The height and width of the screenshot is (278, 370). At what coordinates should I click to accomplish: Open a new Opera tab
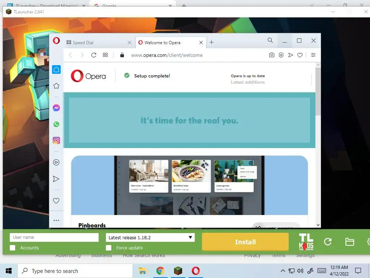point(212,42)
